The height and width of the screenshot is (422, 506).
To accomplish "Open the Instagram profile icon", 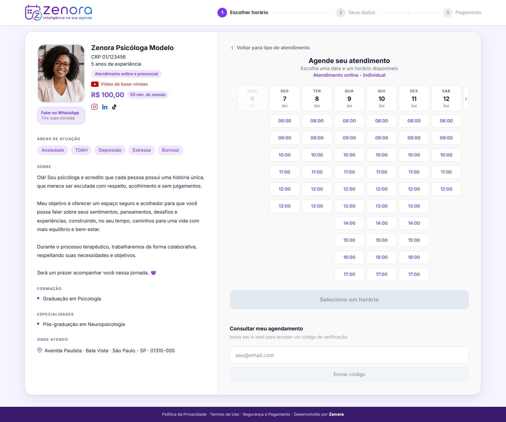I will (x=94, y=107).
